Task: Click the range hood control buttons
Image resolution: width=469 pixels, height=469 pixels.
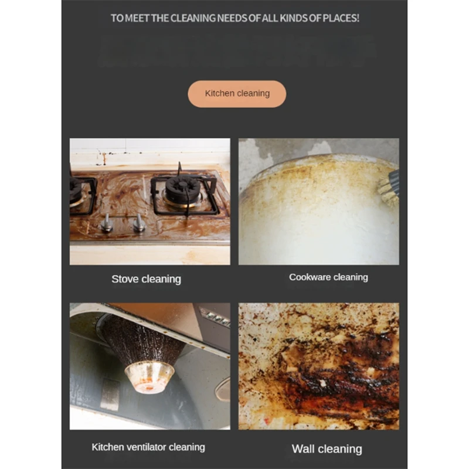Action: point(216,318)
